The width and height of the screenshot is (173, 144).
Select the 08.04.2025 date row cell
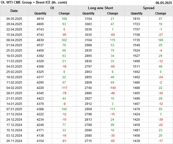[14, 40]
